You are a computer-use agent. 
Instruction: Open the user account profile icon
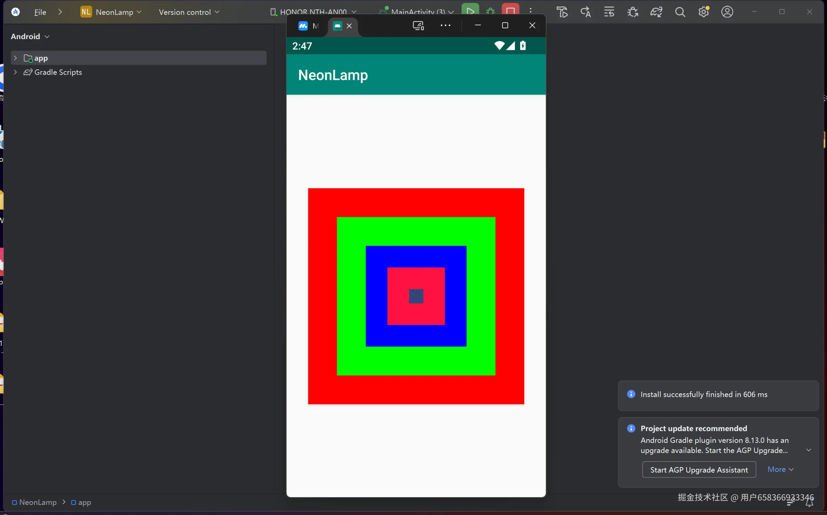tap(727, 12)
